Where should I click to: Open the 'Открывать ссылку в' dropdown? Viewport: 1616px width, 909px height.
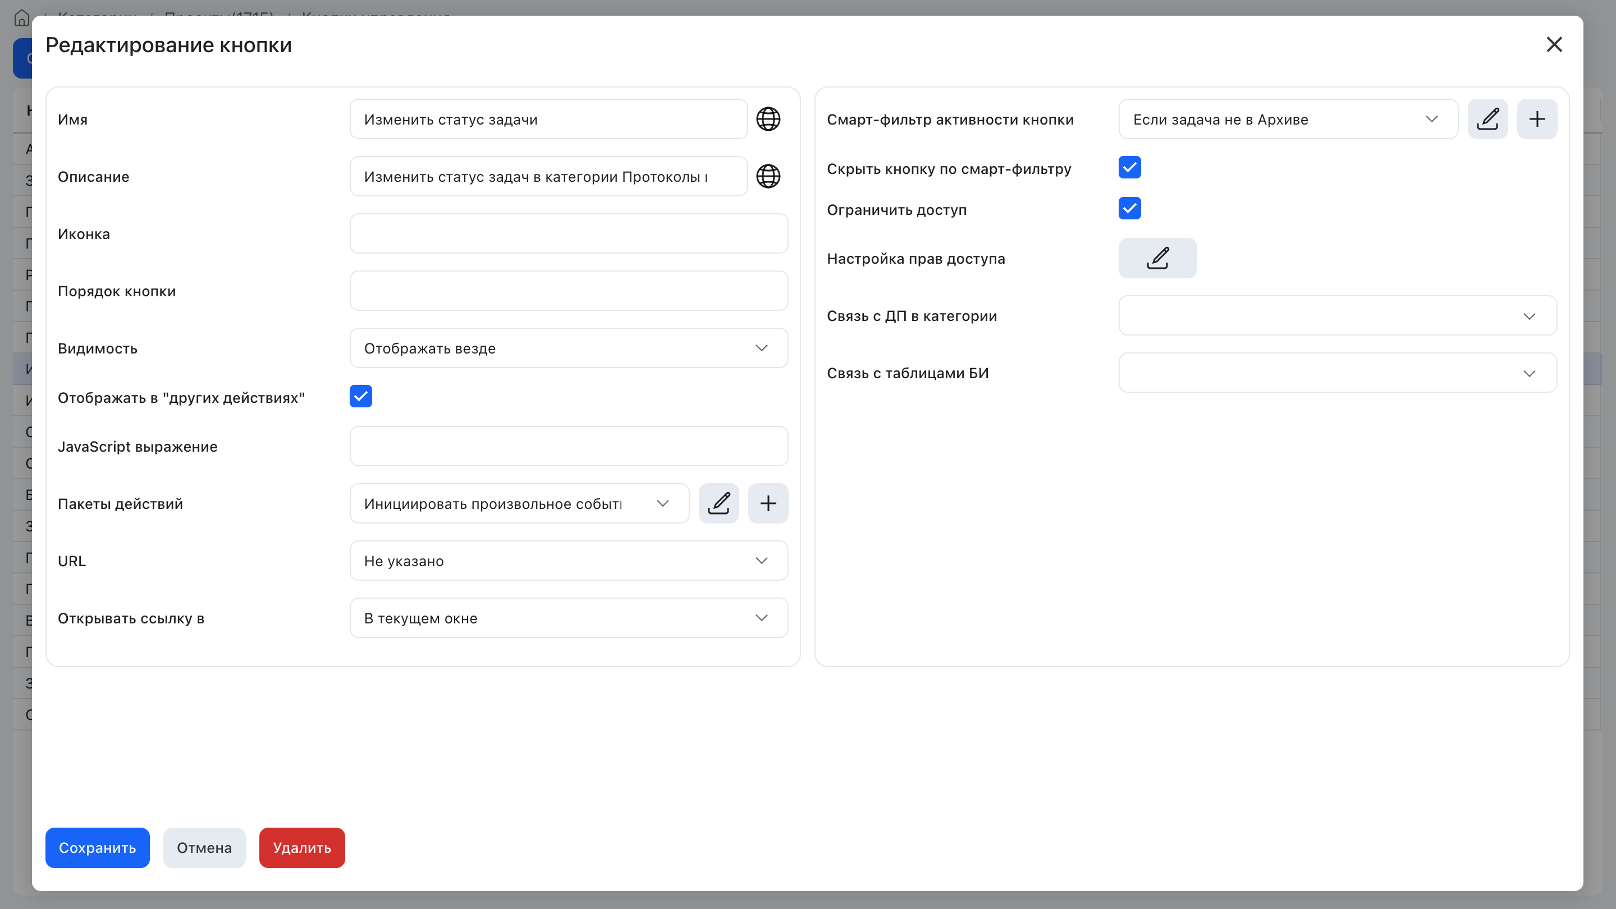pos(569,618)
